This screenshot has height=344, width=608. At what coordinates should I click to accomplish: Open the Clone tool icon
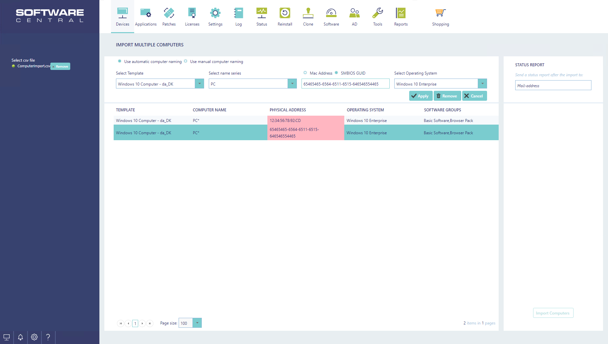[308, 13]
